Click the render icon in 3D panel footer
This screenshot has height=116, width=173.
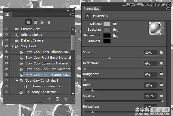click(57, 99)
